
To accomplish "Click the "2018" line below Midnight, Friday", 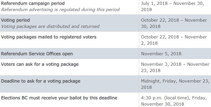I will point(146,87).
